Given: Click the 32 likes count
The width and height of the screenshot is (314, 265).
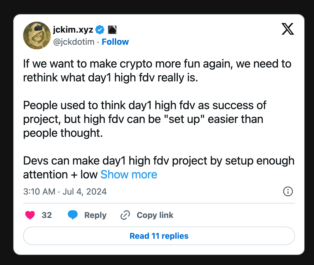Looking at the screenshot, I should pyautogui.click(x=47, y=215).
